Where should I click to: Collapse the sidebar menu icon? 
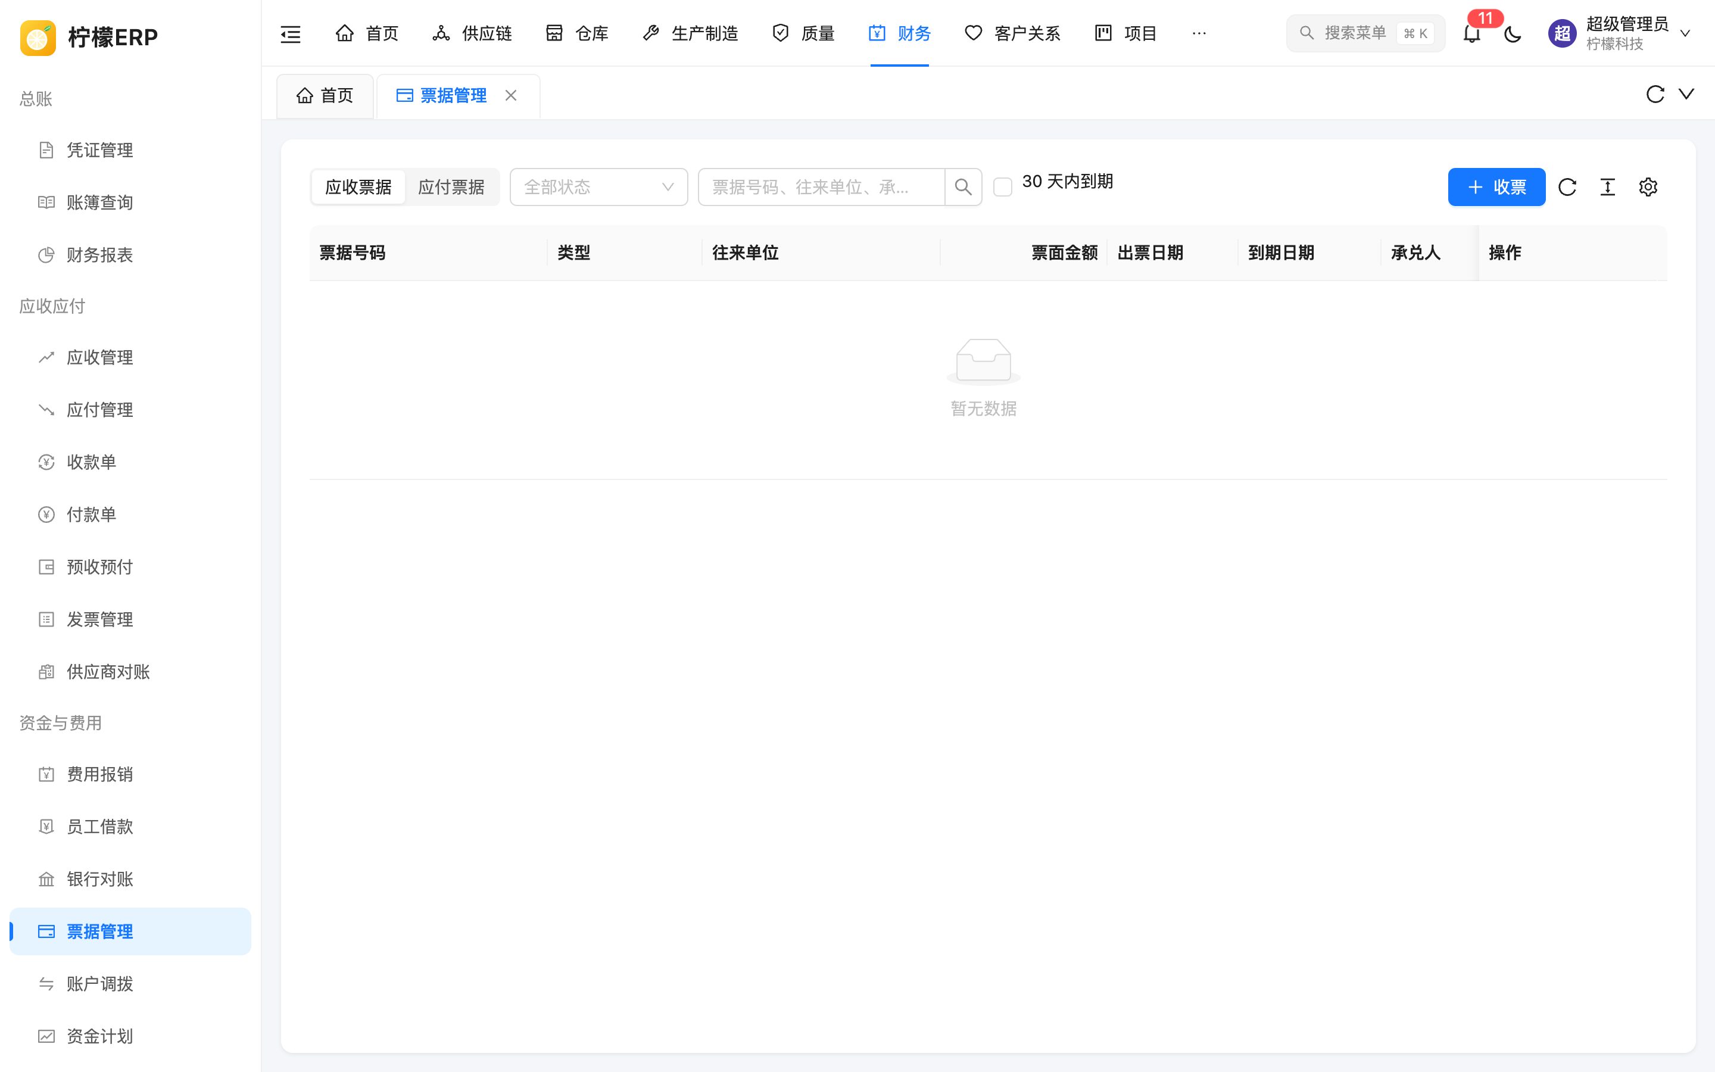291,33
